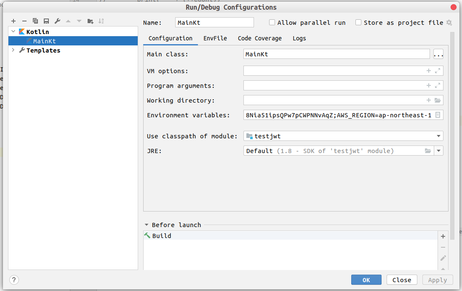
Task: Click the Main class browse button
Action: [438, 54]
